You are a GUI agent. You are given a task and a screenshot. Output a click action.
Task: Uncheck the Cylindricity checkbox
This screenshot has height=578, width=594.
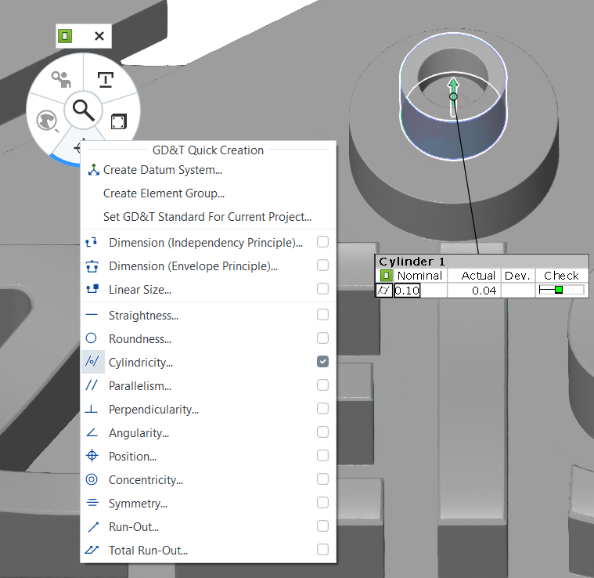[x=322, y=362]
